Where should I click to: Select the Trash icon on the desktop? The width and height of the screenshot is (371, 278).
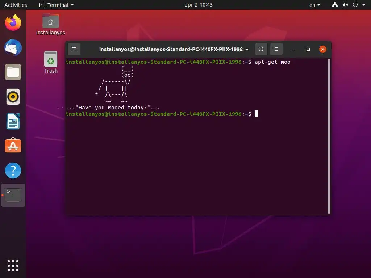(x=51, y=62)
